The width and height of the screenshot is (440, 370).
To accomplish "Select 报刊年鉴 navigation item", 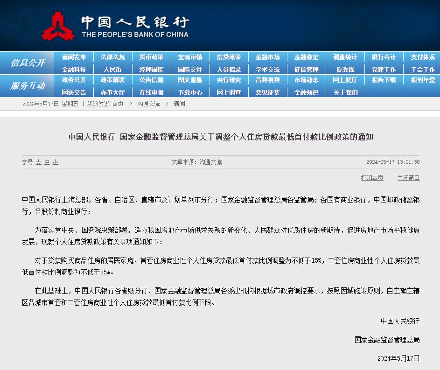I will [423, 80].
